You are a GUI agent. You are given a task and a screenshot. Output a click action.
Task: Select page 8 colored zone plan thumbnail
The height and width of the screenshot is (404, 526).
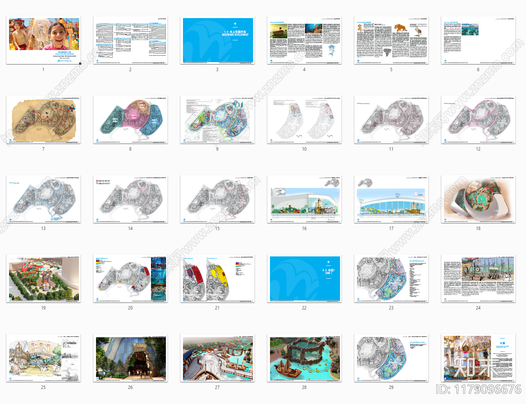pos(130,120)
